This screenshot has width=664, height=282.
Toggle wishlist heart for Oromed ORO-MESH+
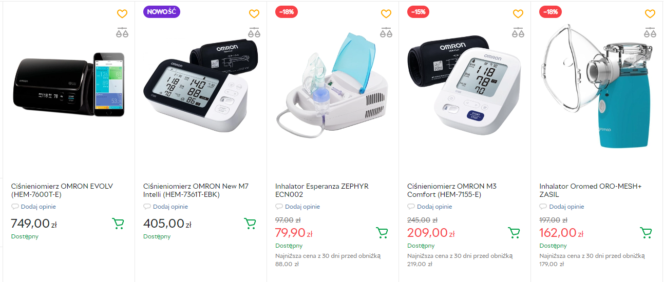650,14
